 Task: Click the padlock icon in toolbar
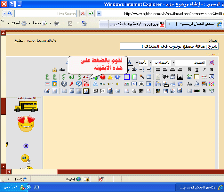[54, 70]
